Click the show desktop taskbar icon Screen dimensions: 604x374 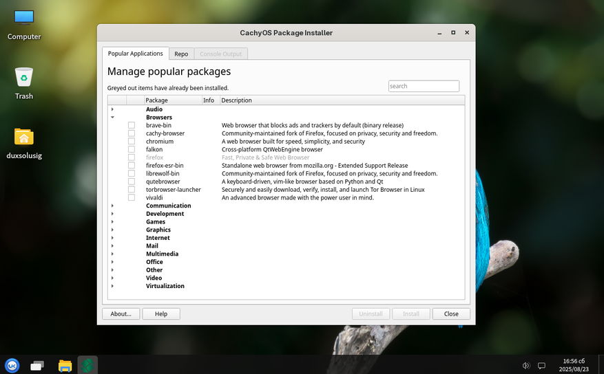click(37, 365)
